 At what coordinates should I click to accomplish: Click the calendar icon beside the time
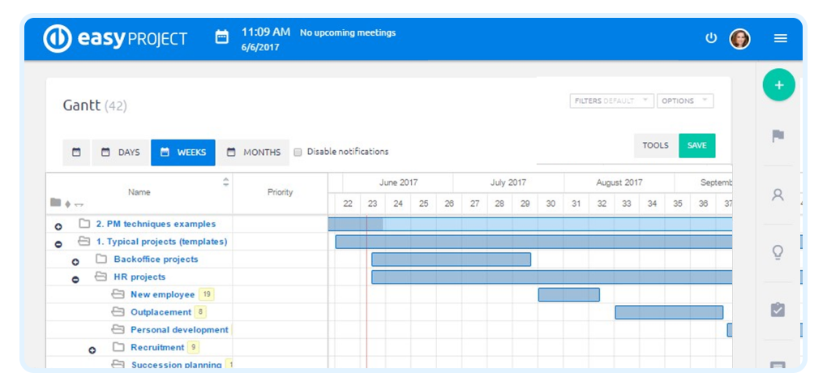222,37
